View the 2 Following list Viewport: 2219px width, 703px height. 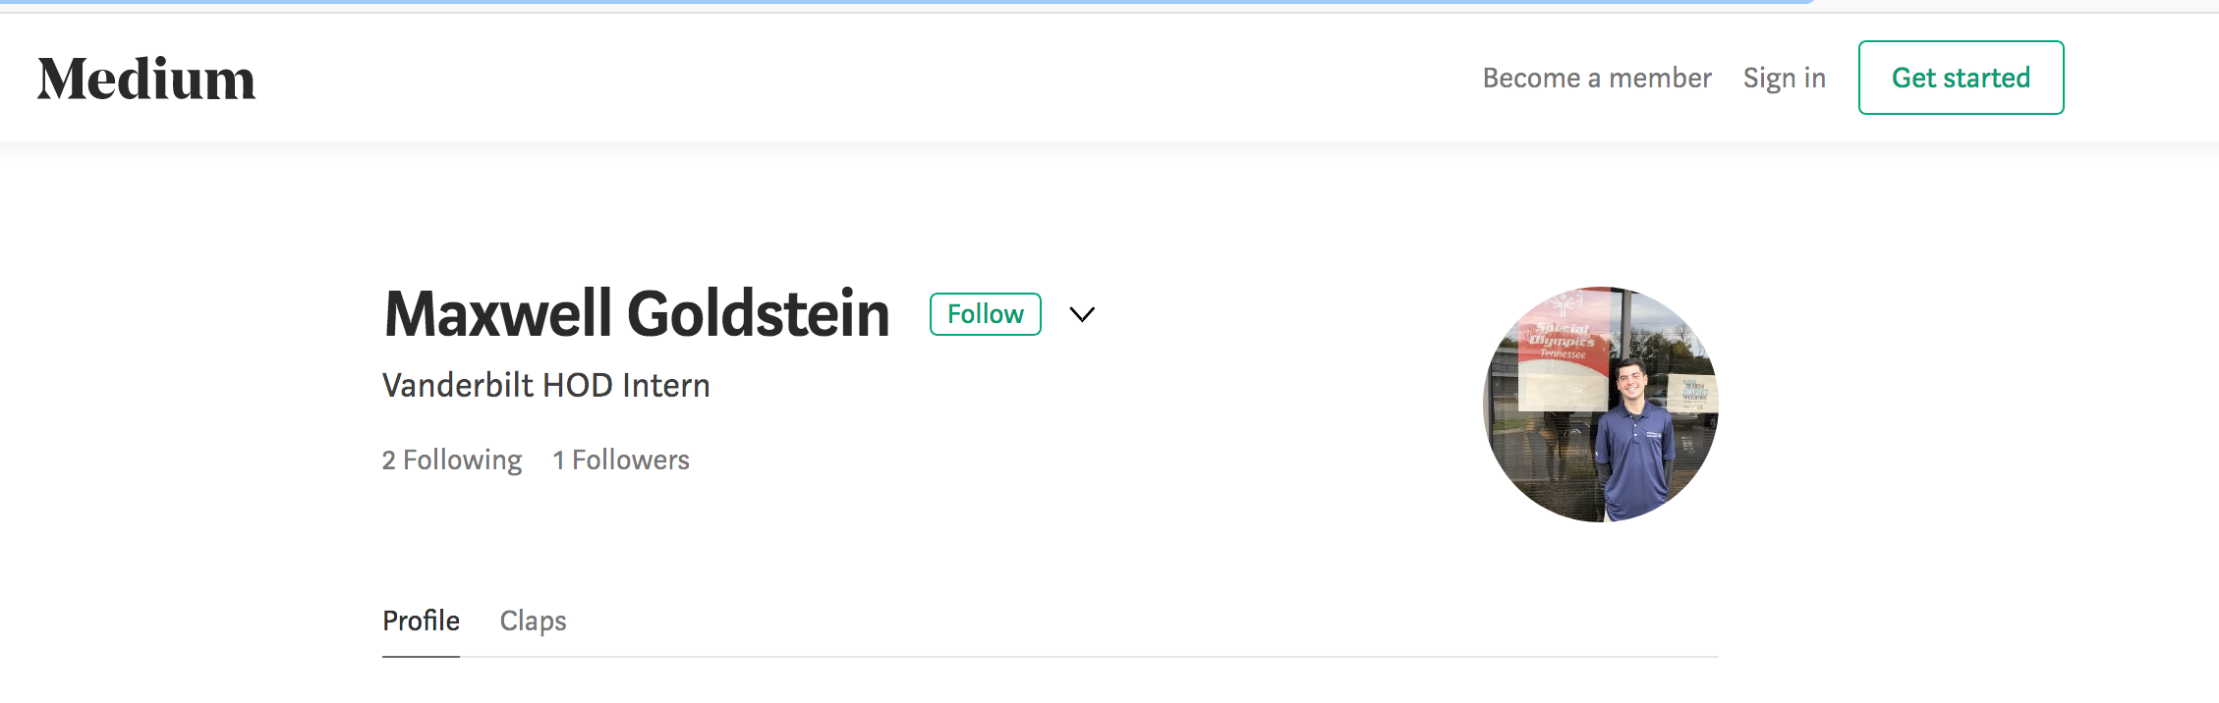pos(452,460)
